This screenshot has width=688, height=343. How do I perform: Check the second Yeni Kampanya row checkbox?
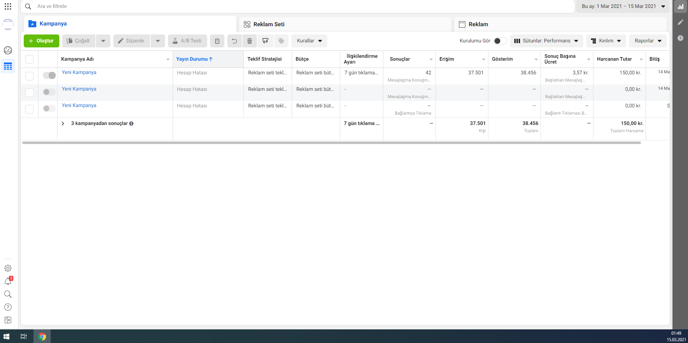[x=29, y=93]
